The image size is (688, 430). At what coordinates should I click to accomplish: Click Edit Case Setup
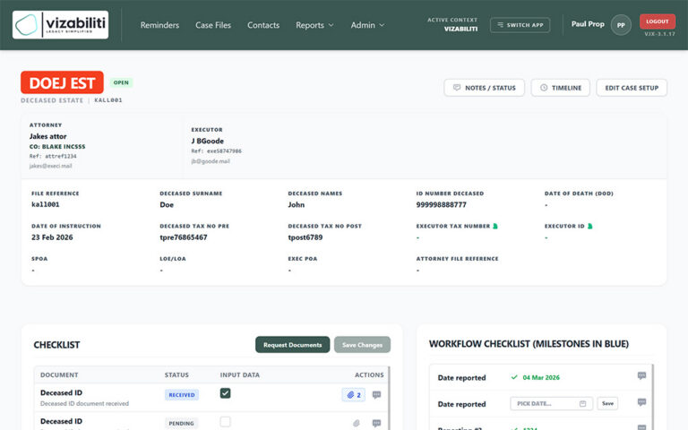[632, 88]
